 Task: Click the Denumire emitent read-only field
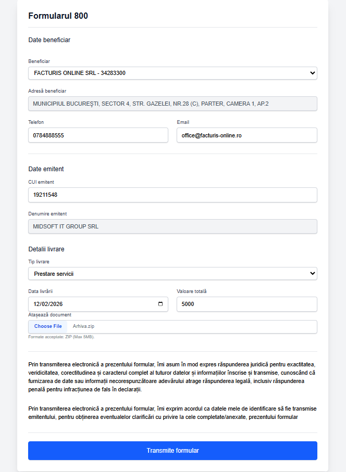172,226
